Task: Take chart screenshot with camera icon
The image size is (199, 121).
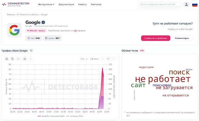Action: pyautogui.click(x=7, y=59)
